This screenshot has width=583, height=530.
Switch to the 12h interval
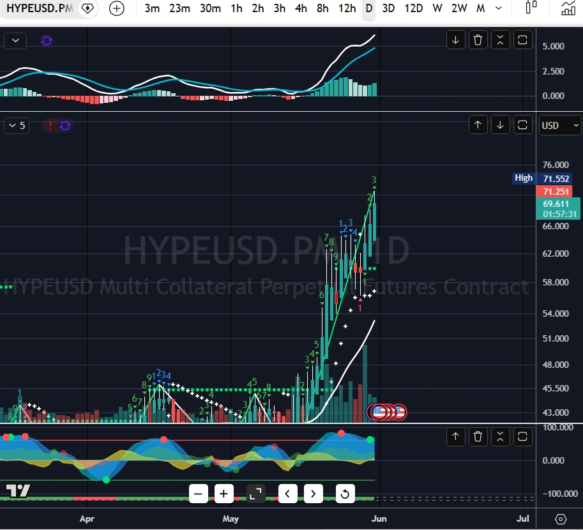point(347,8)
